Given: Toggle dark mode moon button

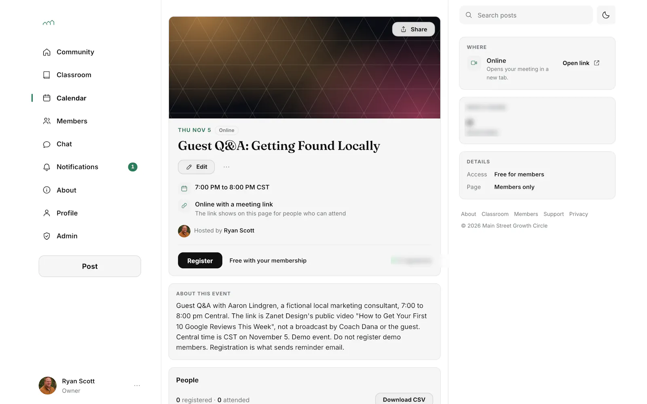Looking at the screenshot, I should pyautogui.click(x=606, y=15).
